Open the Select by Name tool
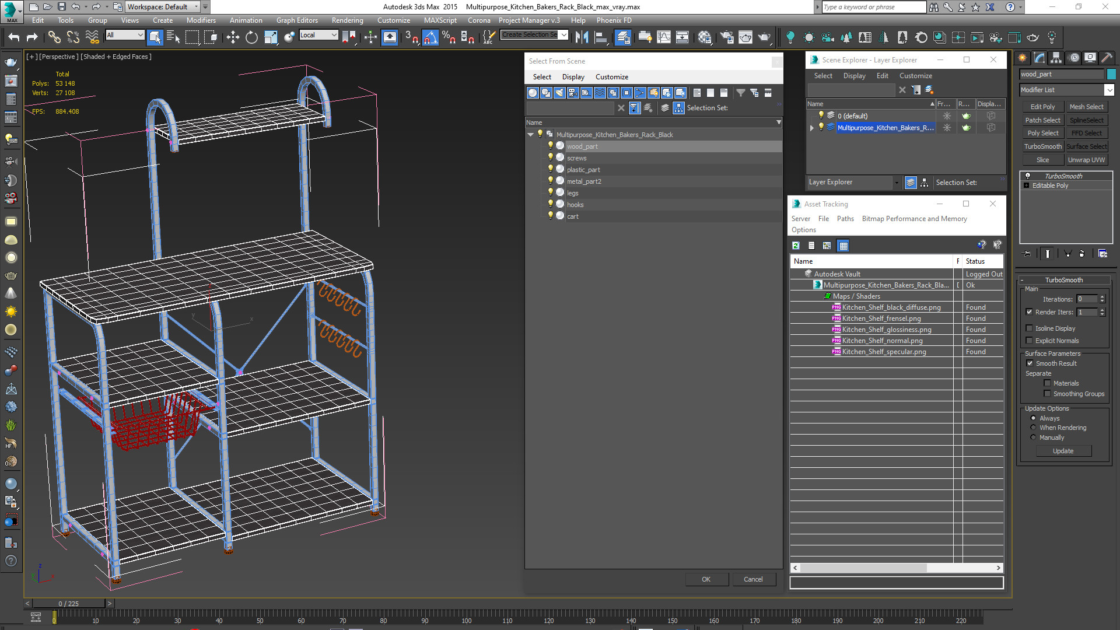The image size is (1120, 630). 173,37
